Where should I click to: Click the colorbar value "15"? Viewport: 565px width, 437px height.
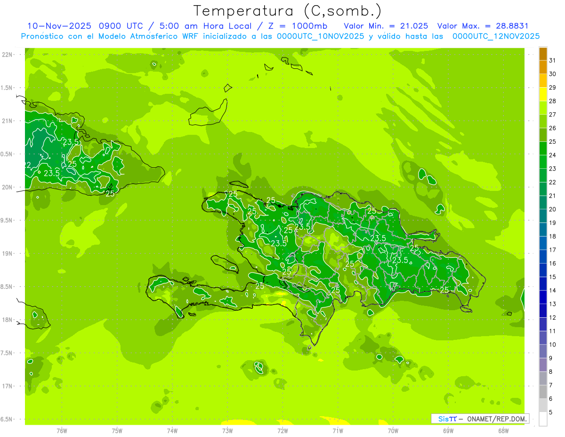pos(552,277)
